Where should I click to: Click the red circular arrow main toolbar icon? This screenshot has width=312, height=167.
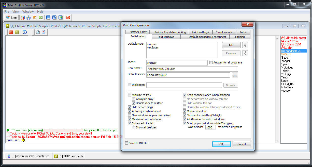click(68, 18)
